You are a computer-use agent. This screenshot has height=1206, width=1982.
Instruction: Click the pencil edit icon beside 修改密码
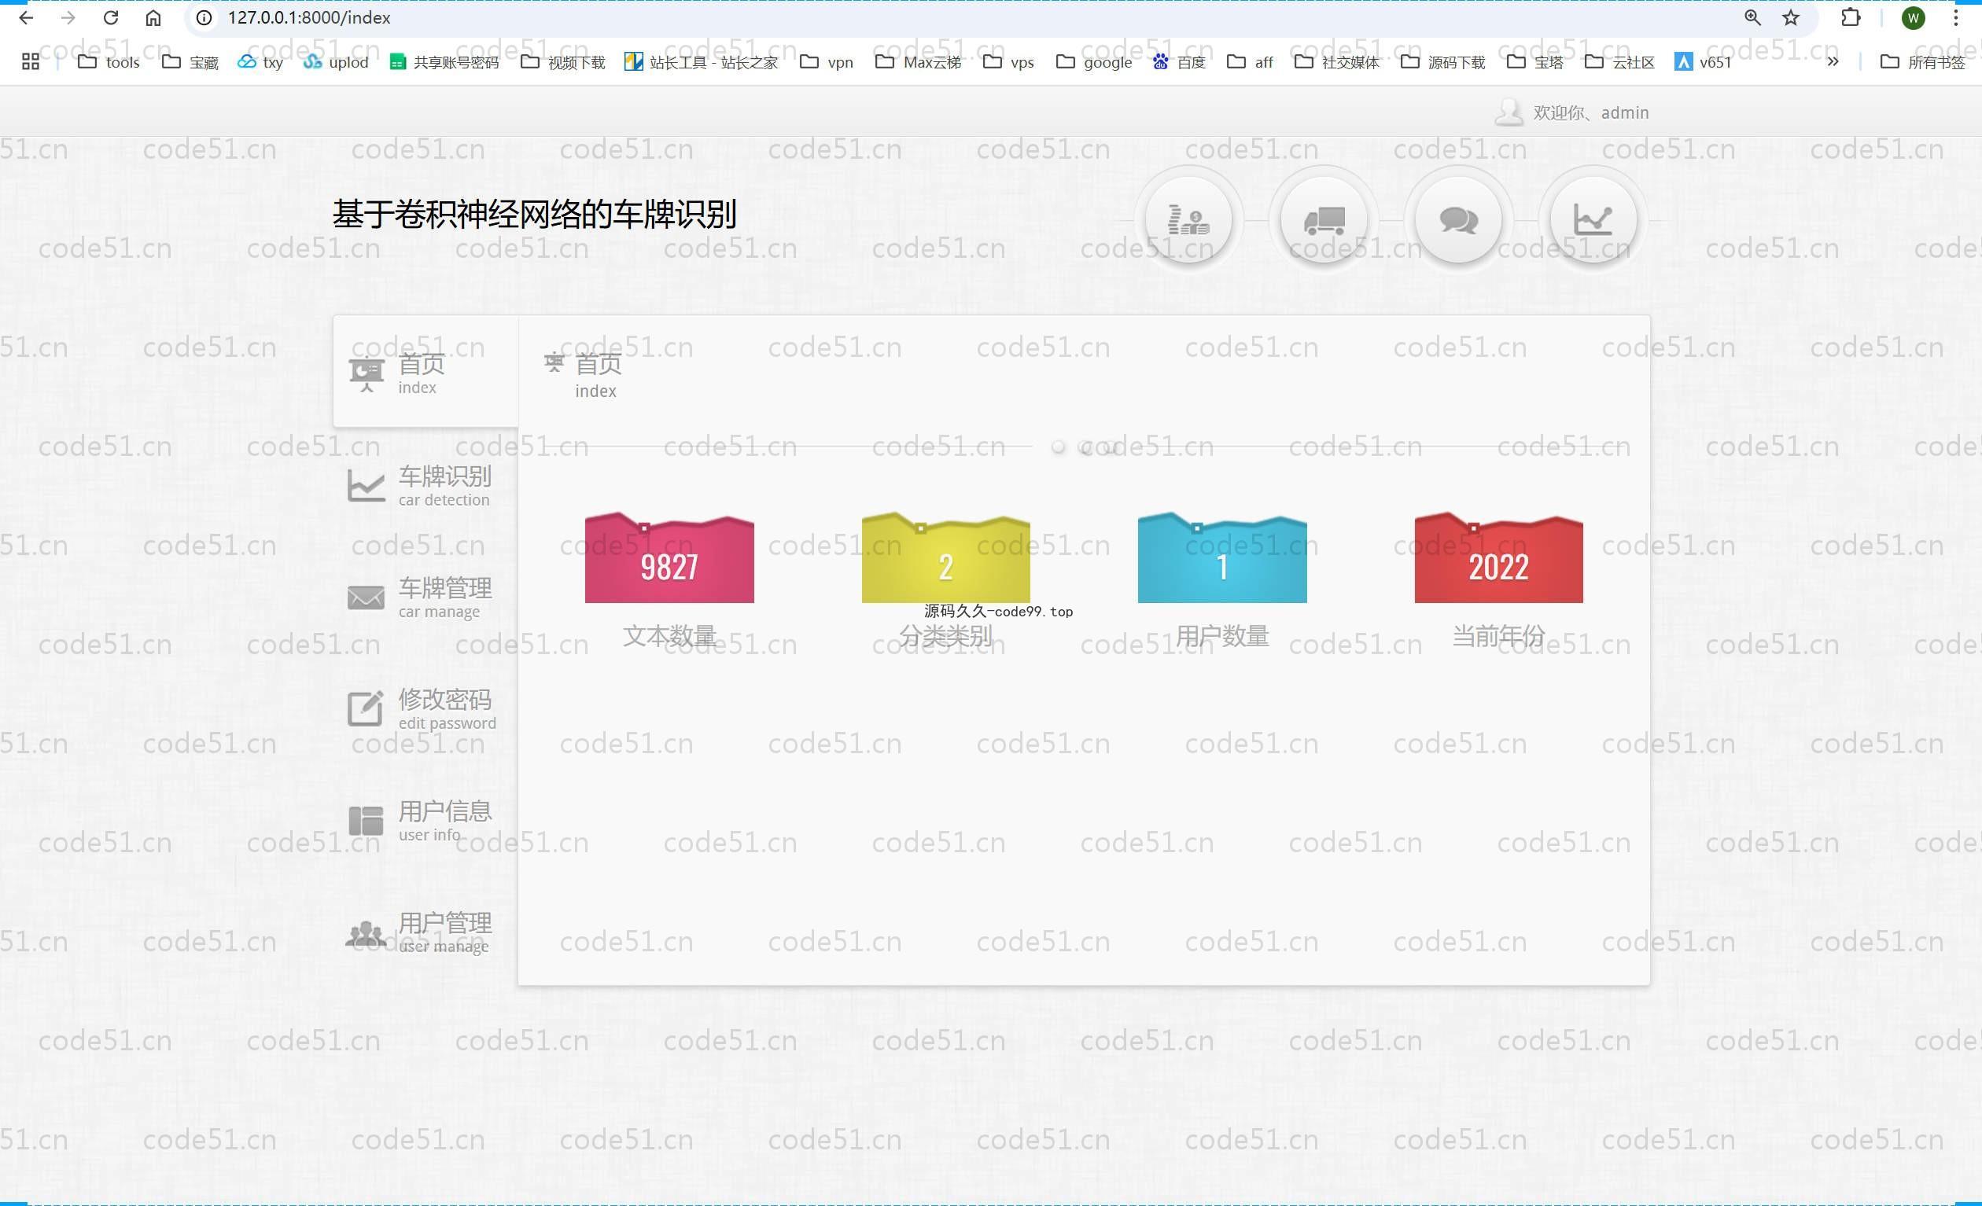(365, 708)
